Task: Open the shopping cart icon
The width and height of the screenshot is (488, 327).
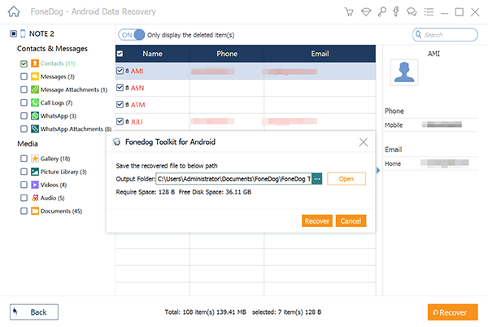Action: [x=349, y=12]
